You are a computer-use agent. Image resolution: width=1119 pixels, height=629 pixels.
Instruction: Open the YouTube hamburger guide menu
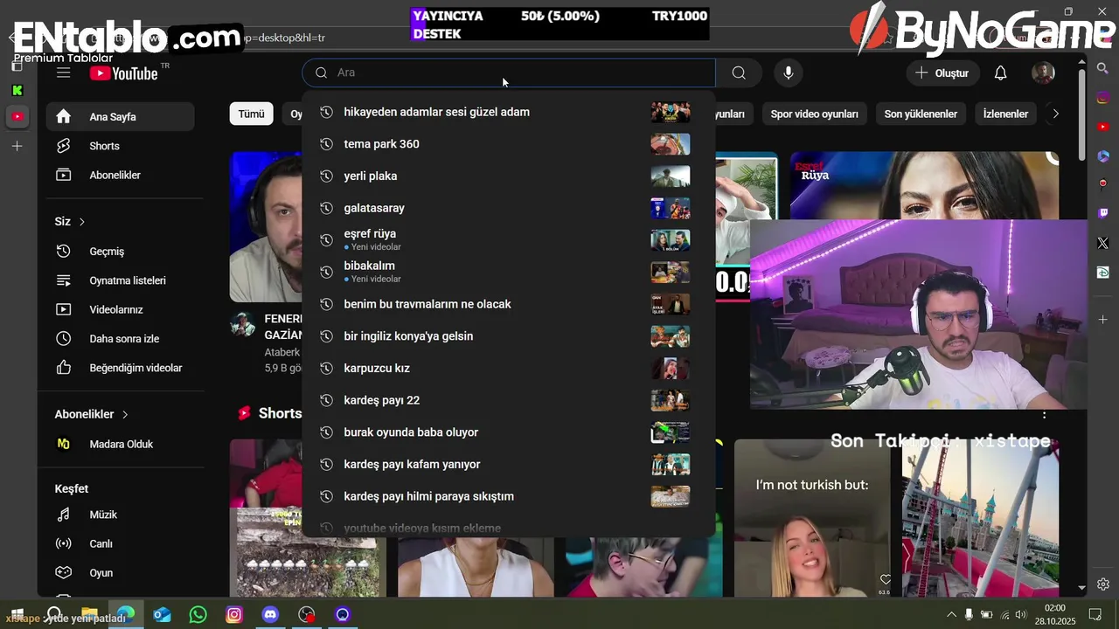[63, 73]
